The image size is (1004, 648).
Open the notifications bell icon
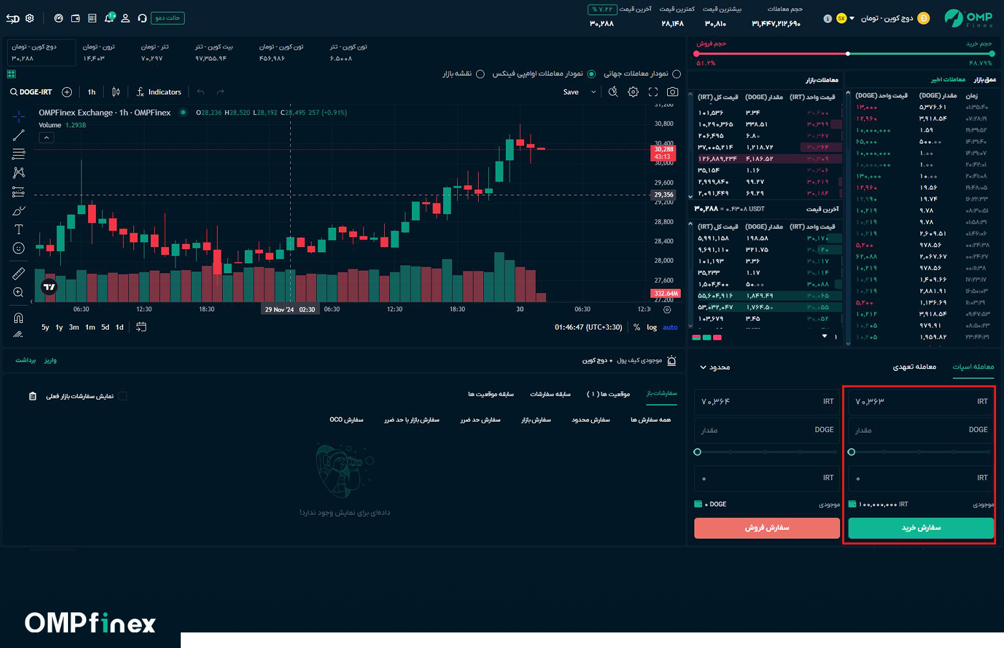tap(109, 18)
